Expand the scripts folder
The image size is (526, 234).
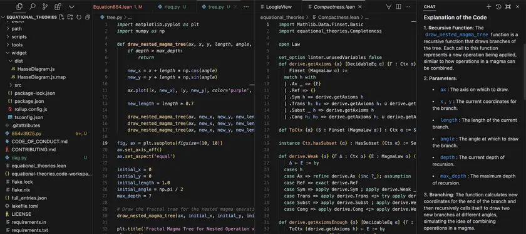[x=46, y=37]
